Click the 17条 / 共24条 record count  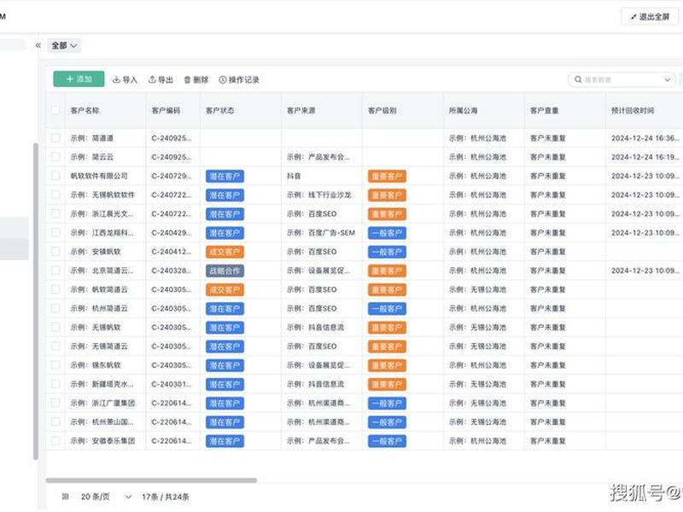[x=166, y=497]
